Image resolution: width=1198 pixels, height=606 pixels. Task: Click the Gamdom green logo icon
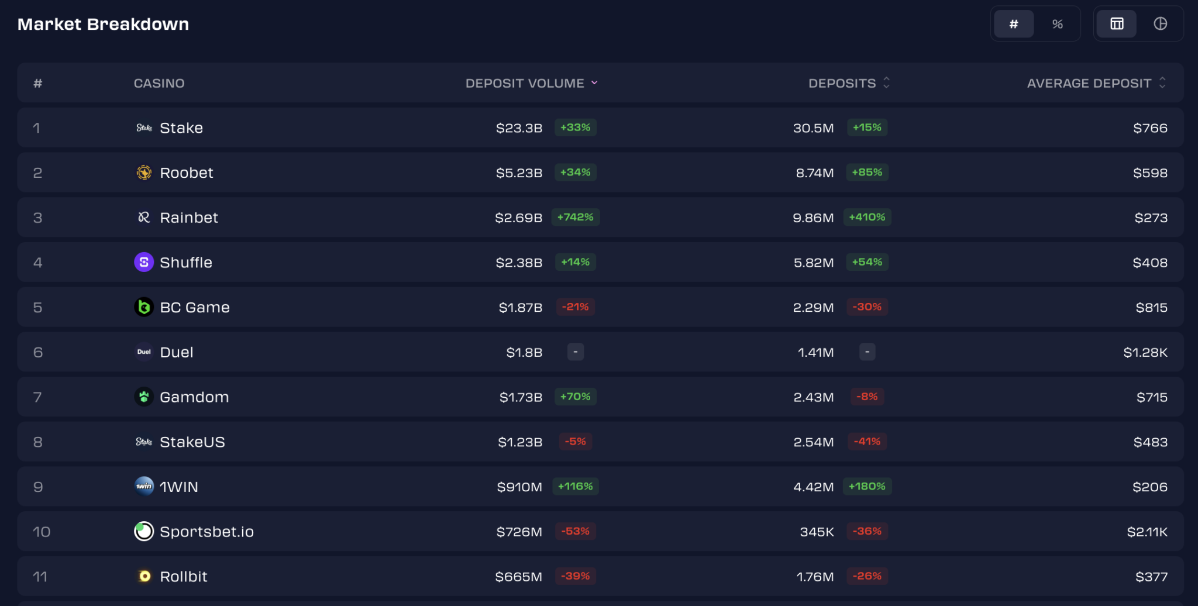(144, 397)
